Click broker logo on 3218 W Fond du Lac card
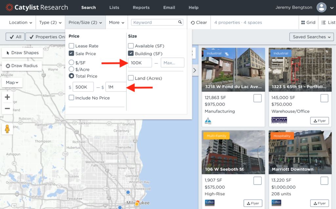Viewport: 336px width, 209px height. (208, 121)
